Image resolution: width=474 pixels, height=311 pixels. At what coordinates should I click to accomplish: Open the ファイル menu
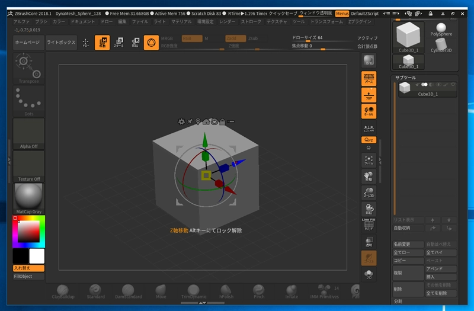point(140,22)
